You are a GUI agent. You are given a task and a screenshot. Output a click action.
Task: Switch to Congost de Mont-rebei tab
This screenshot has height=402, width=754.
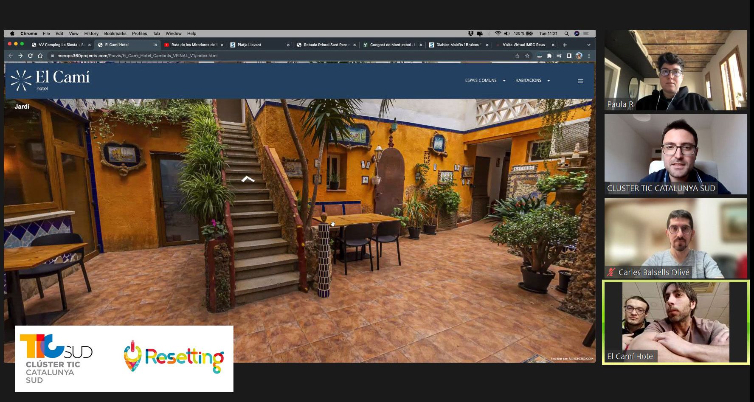pyautogui.click(x=393, y=45)
